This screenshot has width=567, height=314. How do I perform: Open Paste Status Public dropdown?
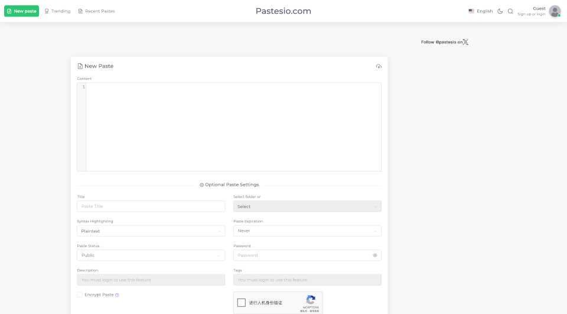pyautogui.click(x=151, y=255)
